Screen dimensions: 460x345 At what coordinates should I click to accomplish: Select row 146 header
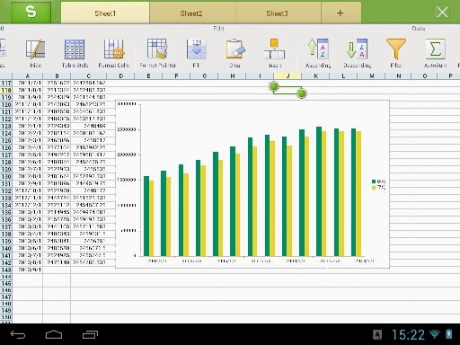click(6, 290)
